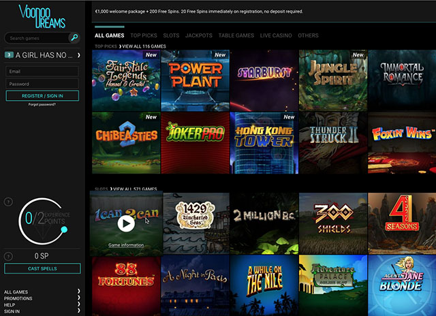Open View all 571 games link
This screenshot has width=436, height=316.
pyautogui.click(x=134, y=189)
